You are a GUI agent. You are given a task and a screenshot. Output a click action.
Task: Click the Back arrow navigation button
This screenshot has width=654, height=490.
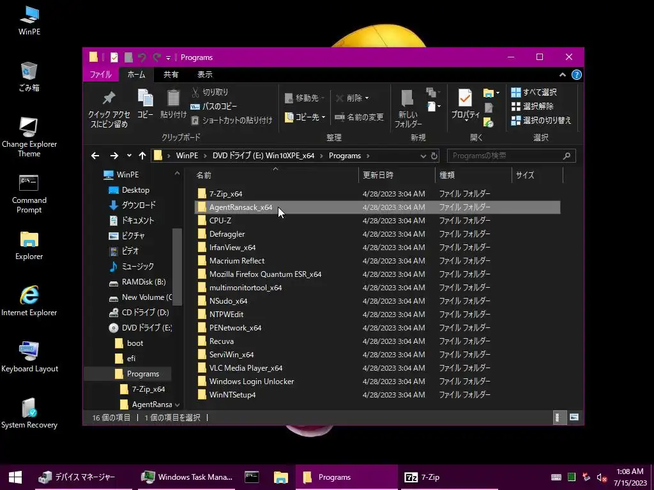(x=95, y=156)
